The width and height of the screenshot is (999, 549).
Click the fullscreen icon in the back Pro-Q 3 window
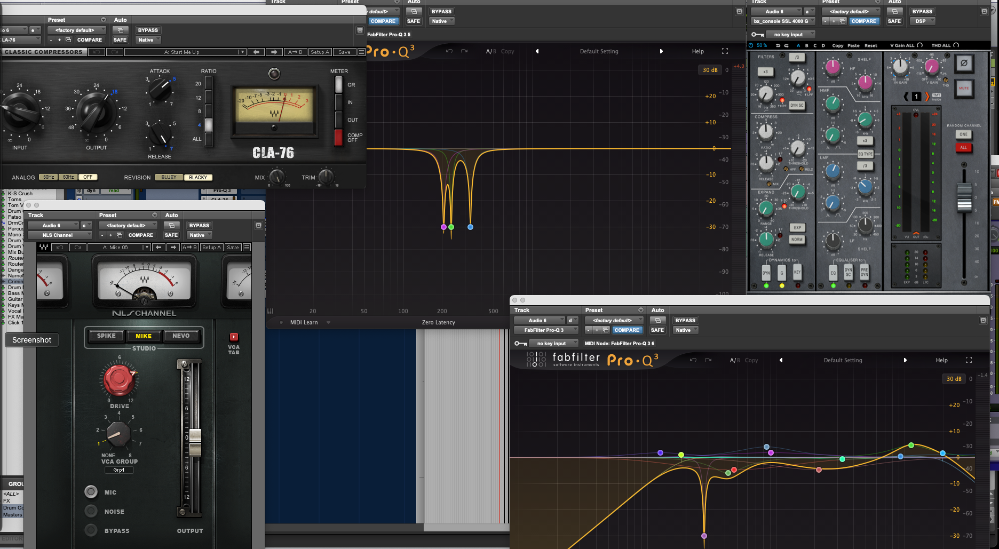click(x=725, y=51)
